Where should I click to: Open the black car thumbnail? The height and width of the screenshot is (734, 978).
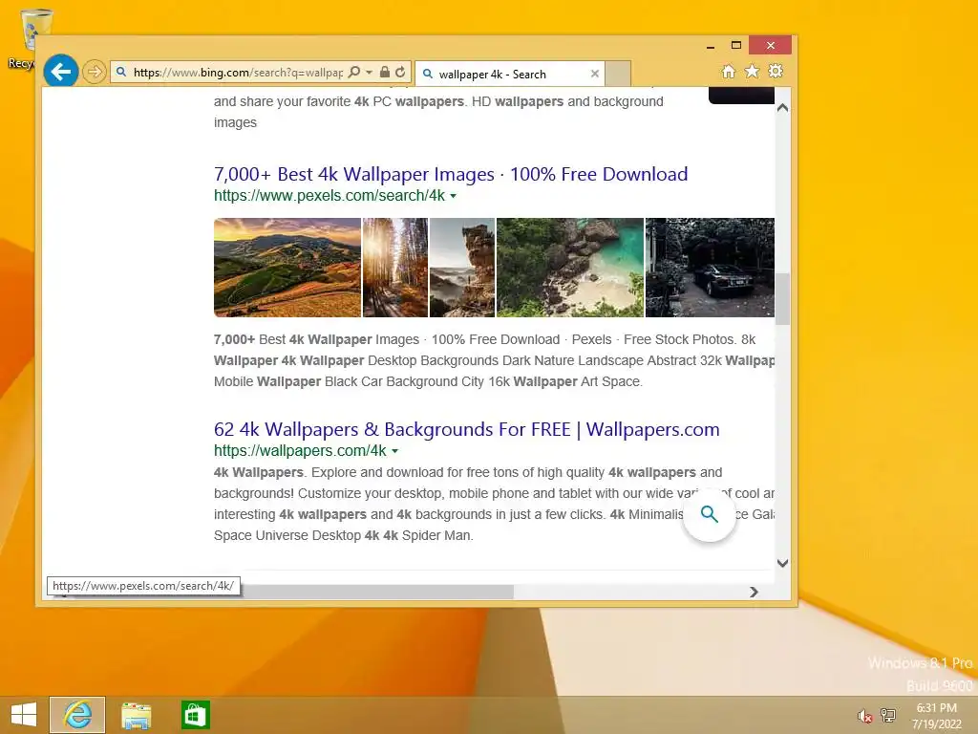(x=710, y=268)
